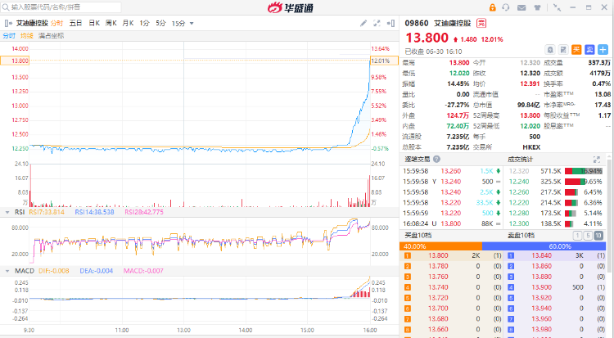Set a price alert bell icon
This screenshot has height=338, width=614.
[x=550, y=50]
